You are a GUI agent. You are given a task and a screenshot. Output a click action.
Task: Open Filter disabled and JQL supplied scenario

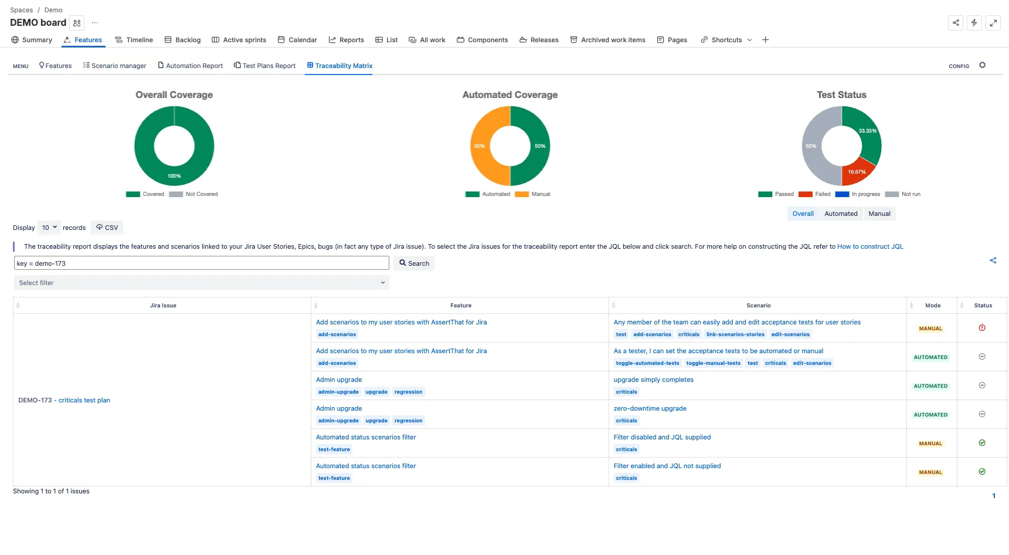[x=662, y=438]
